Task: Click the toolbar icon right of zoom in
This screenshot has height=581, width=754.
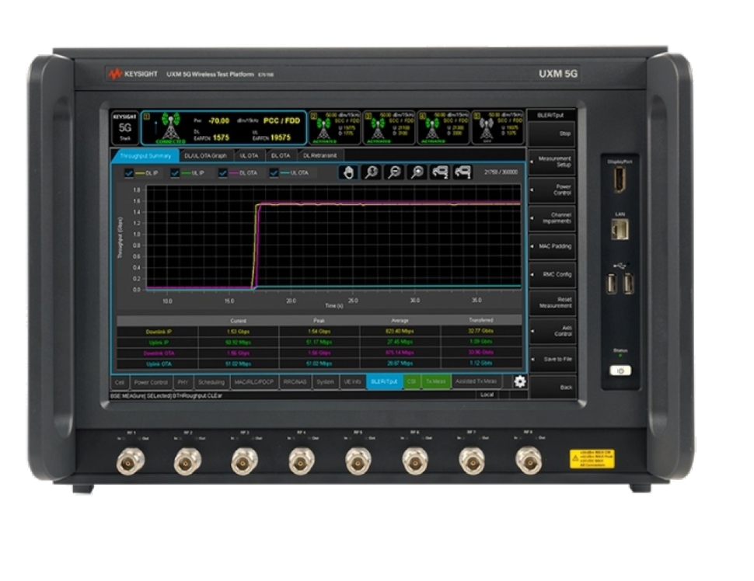Action: coord(440,172)
